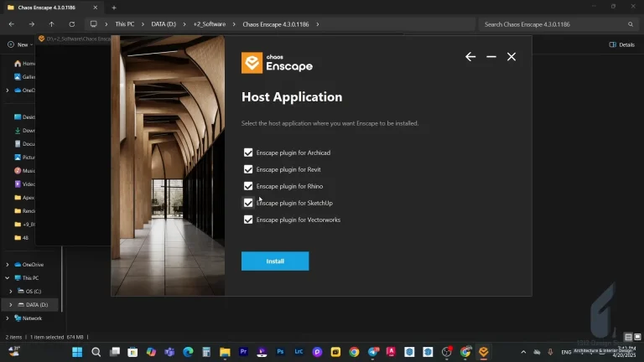Uncheck Enscape plugin for Rhino
Viewport: 644px width, 362px height.
(x=248, y=186)
